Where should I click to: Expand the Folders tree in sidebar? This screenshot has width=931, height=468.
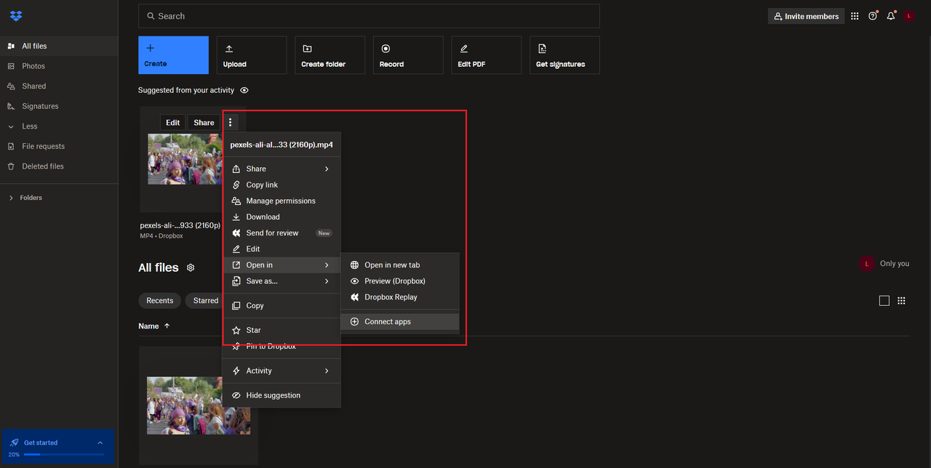tap(11, 198)
